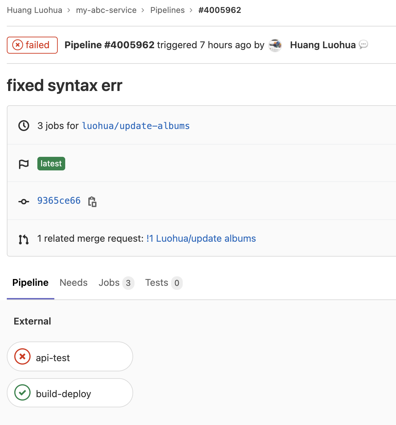Click the failed status icon on api-test job
Viewport: 396px width, 425px height.
coord(22,357)
